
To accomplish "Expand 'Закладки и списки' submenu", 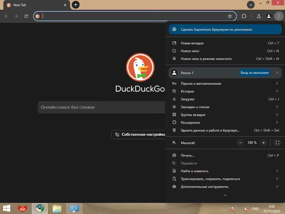I will (x=225, y=107).
